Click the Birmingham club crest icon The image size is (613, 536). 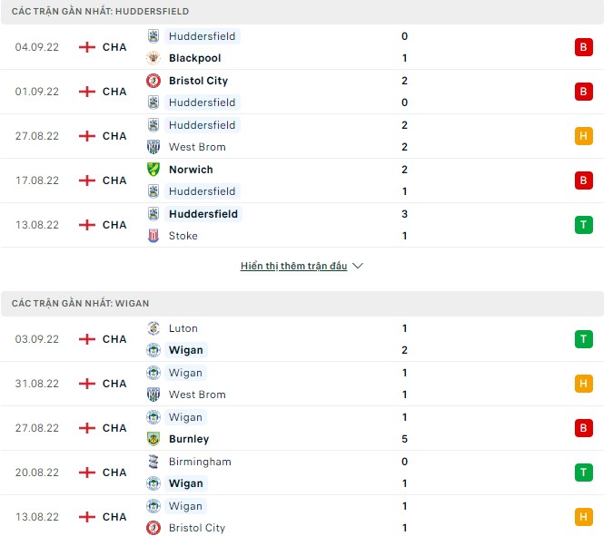tap(153, 462)
